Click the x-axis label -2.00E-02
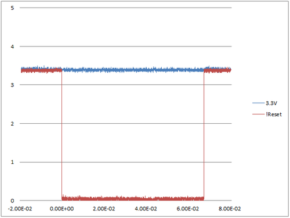This screenshot has width=290, height=218. point(20,209)
